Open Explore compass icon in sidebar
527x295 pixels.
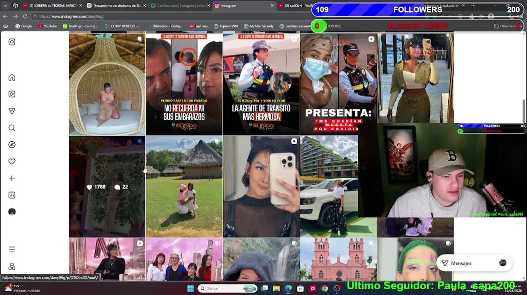pos(12,145)
